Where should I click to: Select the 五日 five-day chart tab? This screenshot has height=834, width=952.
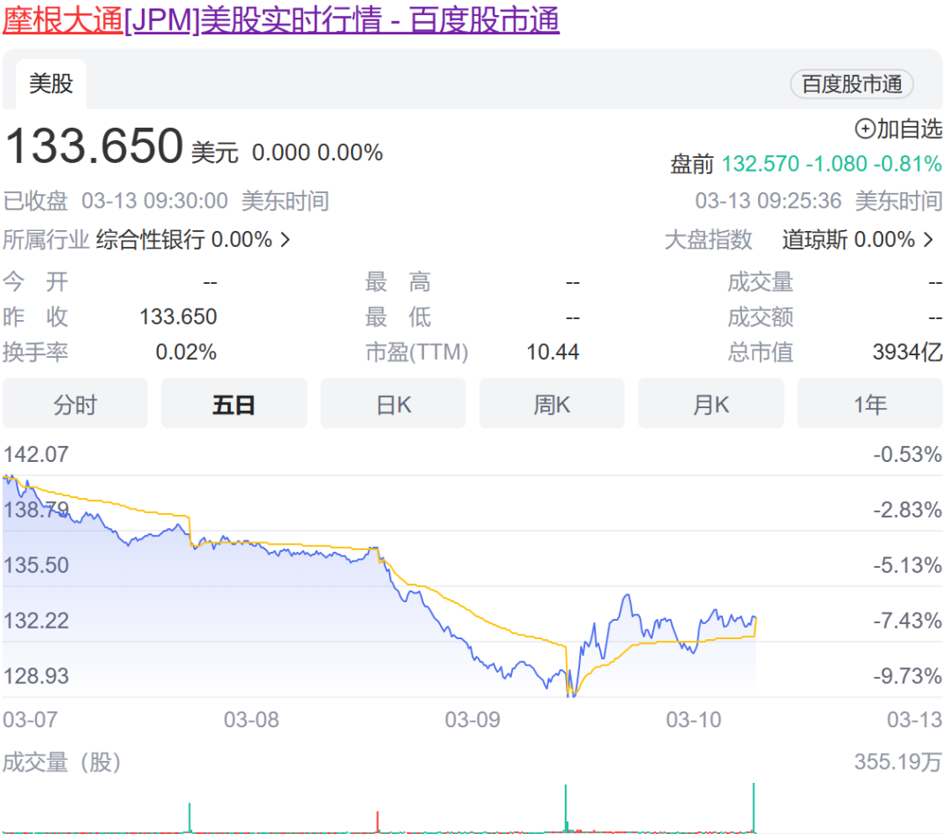234,403
